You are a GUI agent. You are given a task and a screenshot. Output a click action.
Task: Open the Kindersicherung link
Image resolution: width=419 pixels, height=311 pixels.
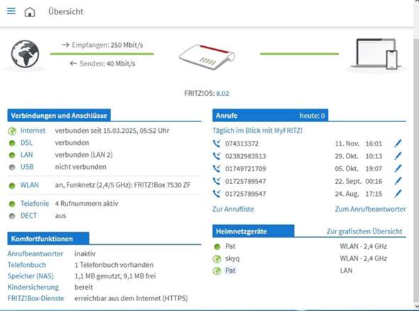[33, 288]
